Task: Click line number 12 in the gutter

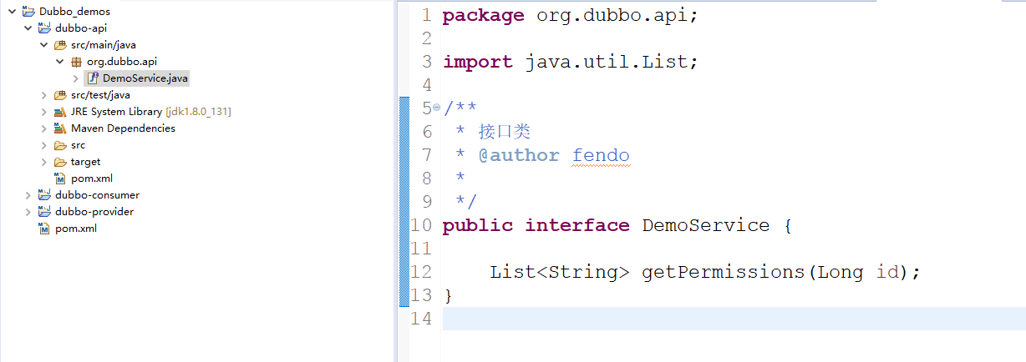Action: [x=421, y=272]
